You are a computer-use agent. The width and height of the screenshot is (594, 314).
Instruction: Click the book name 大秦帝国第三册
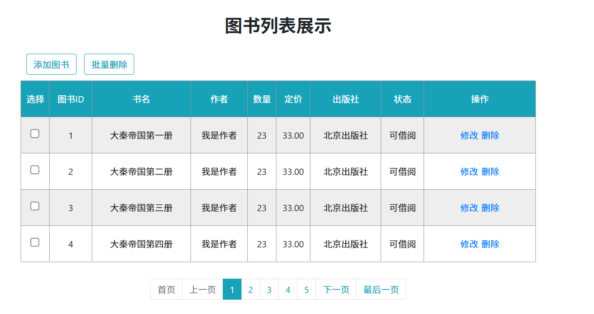pyautogui.click(x=141, y=208)
